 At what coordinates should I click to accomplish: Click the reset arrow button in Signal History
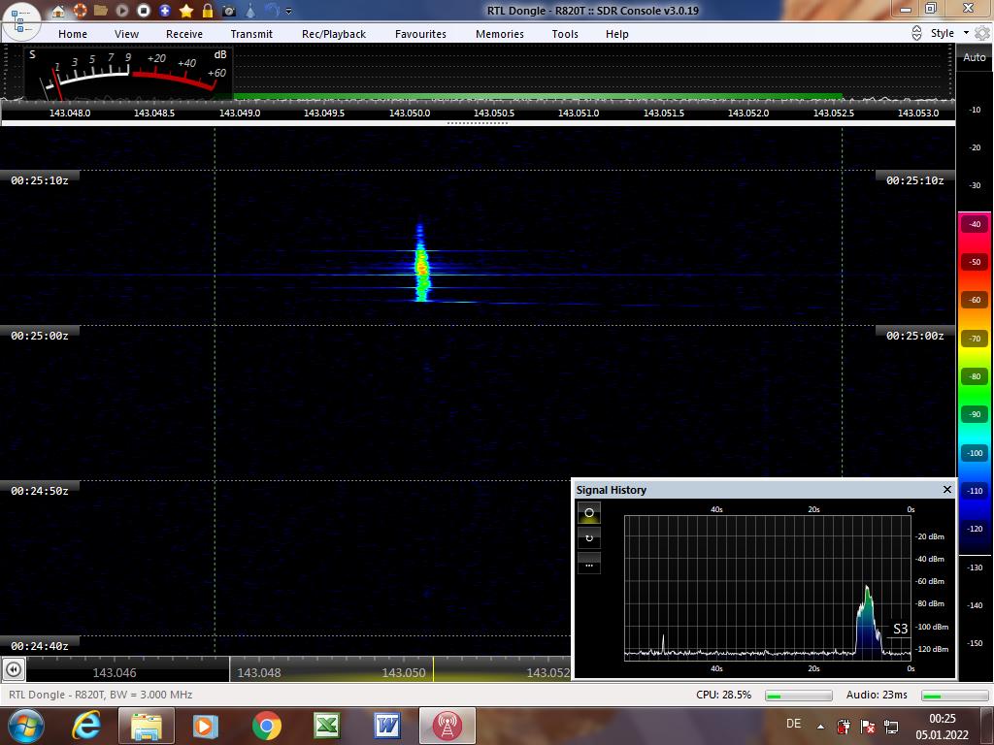coord(589,537)
